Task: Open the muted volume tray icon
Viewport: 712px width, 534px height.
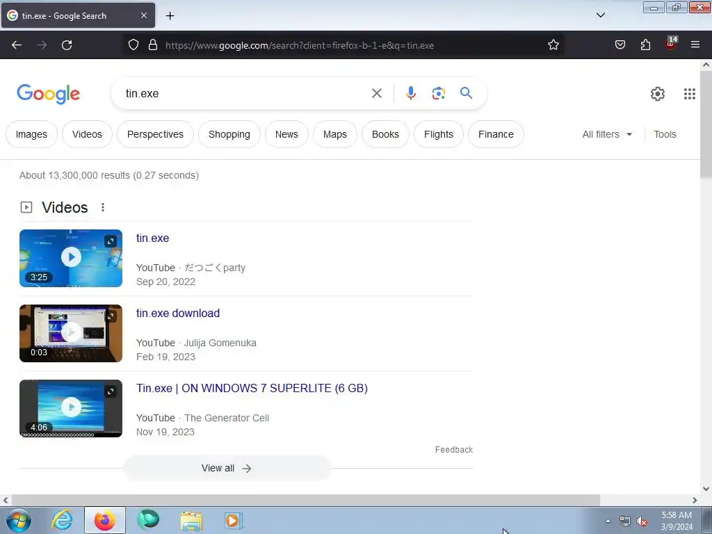Action: pos(641,521)
